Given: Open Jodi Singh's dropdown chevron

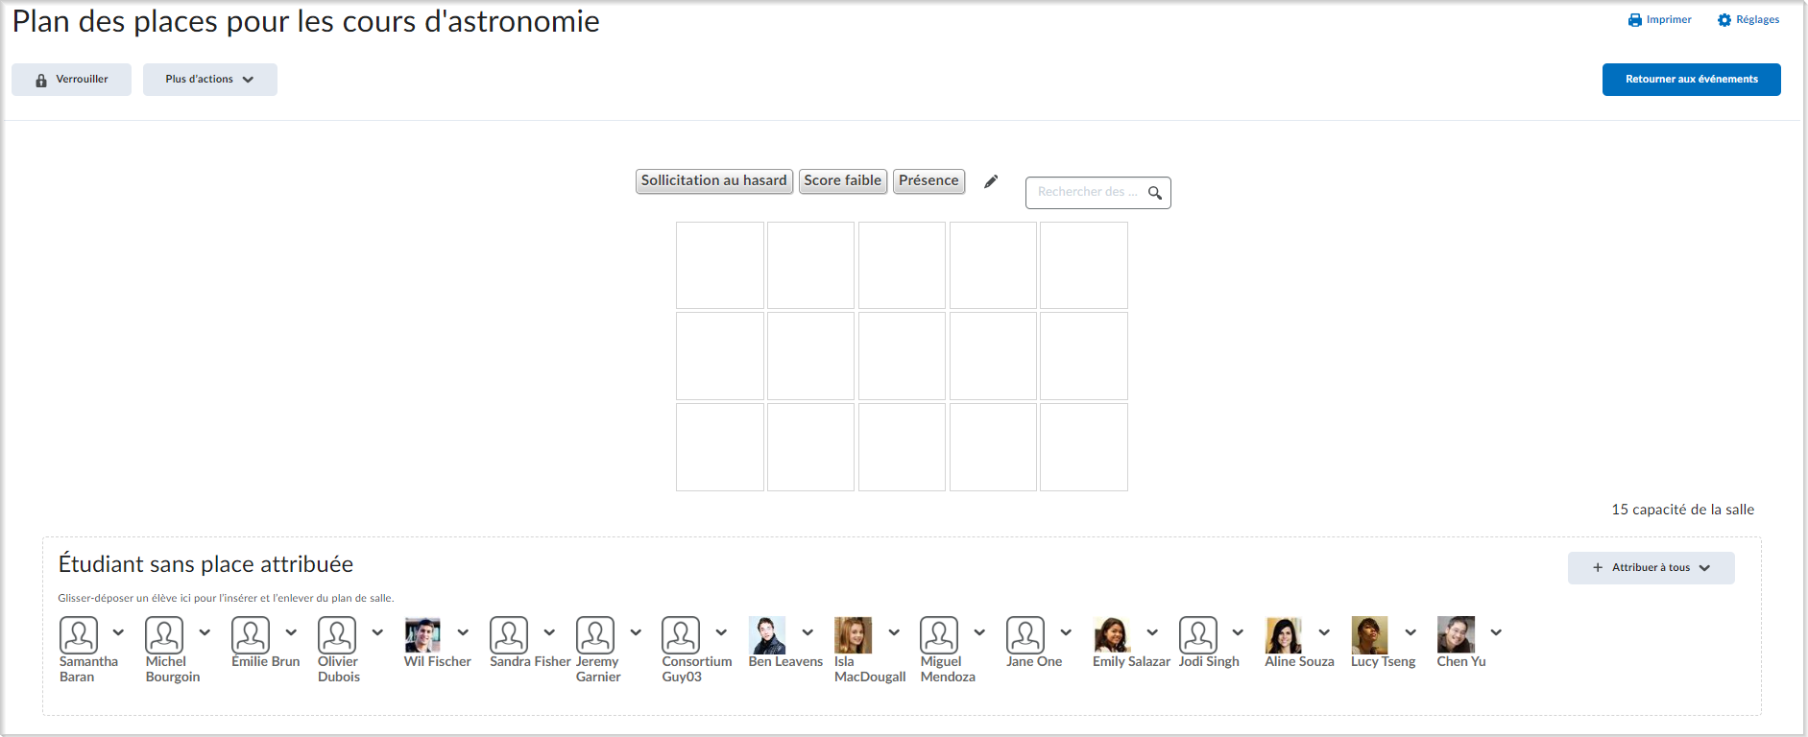Looking at the screenshot, I should click(1238, 632).
